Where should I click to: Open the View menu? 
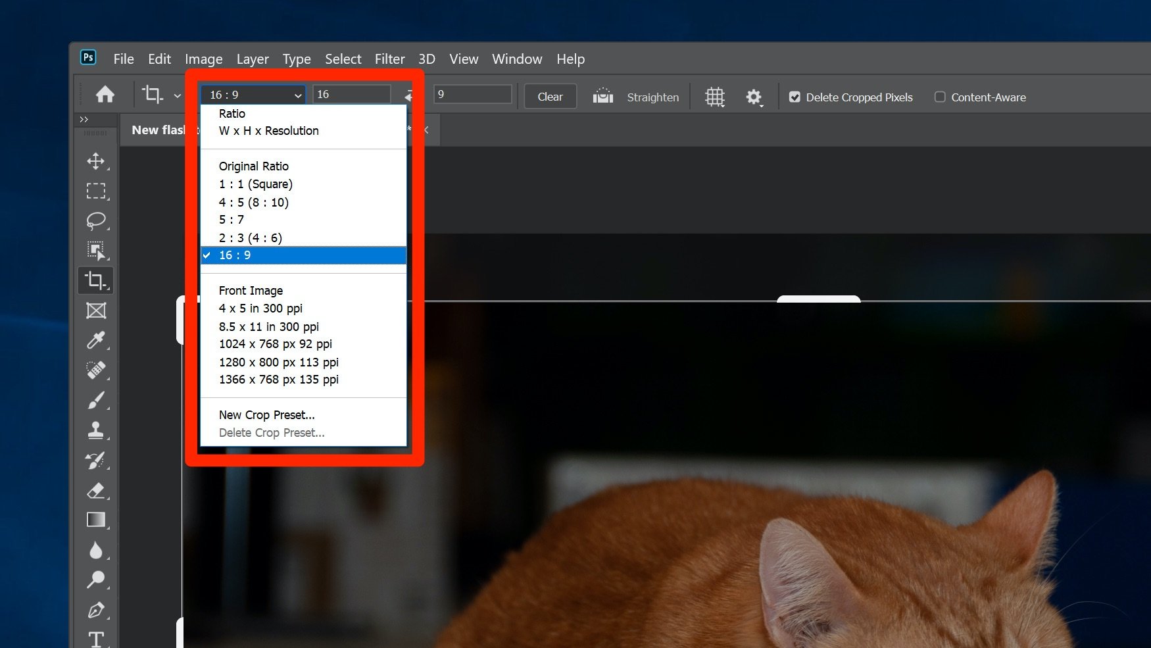pos(464,59)
